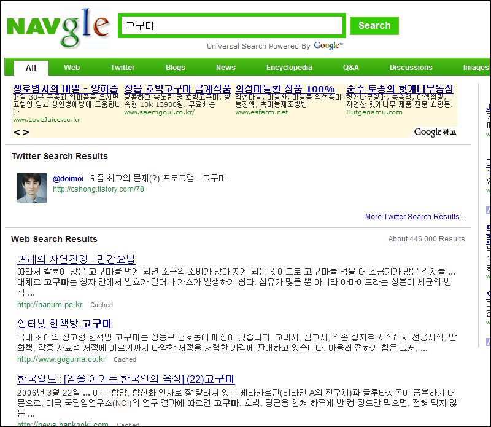Open the ad link 생로병사의 비밀 - 양파즙
This screenshot has width=491, height=427.
(66, 88)
